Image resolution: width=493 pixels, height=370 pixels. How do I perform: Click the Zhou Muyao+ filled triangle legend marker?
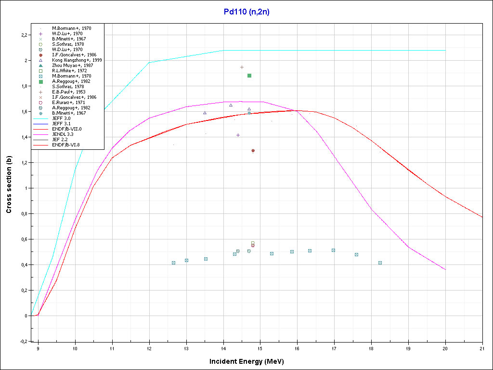click(x=41, y=66)
